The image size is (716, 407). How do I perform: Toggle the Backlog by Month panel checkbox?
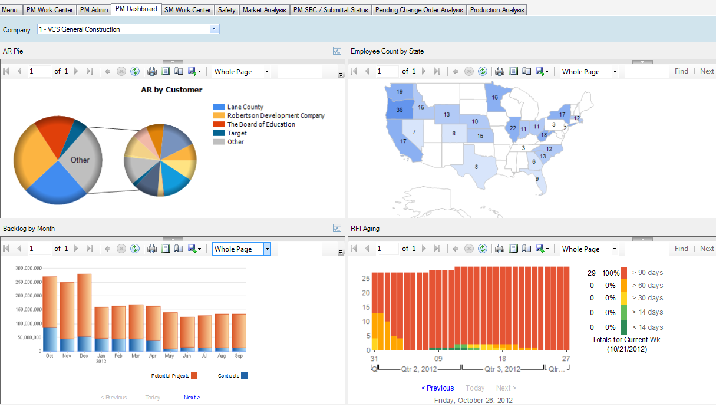(x=337, y=228)
